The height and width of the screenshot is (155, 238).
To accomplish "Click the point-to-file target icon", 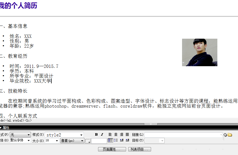I will click(x=225, y=135).
